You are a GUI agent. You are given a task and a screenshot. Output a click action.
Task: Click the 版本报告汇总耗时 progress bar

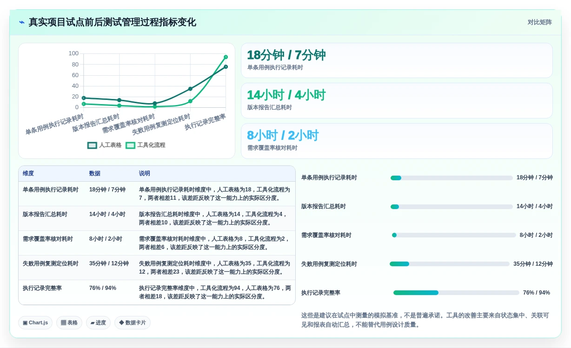pyautogui.click(x=451, y=207)
